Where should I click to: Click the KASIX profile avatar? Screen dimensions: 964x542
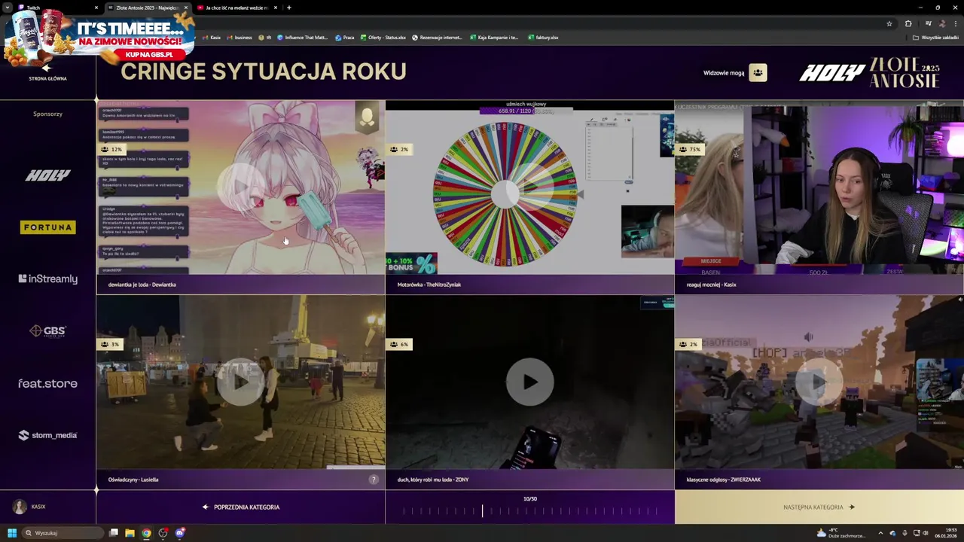click(20, 507)
